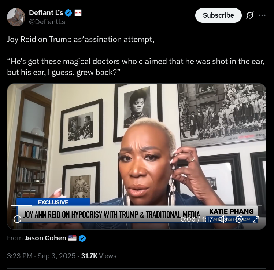
Task: Mute the video via the speaker icon
Action: [x=223, y=219]
